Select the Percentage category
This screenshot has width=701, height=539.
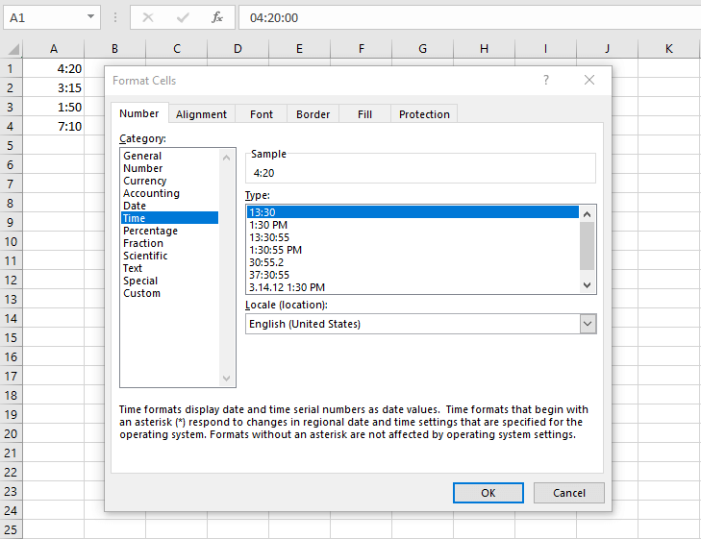170,231
